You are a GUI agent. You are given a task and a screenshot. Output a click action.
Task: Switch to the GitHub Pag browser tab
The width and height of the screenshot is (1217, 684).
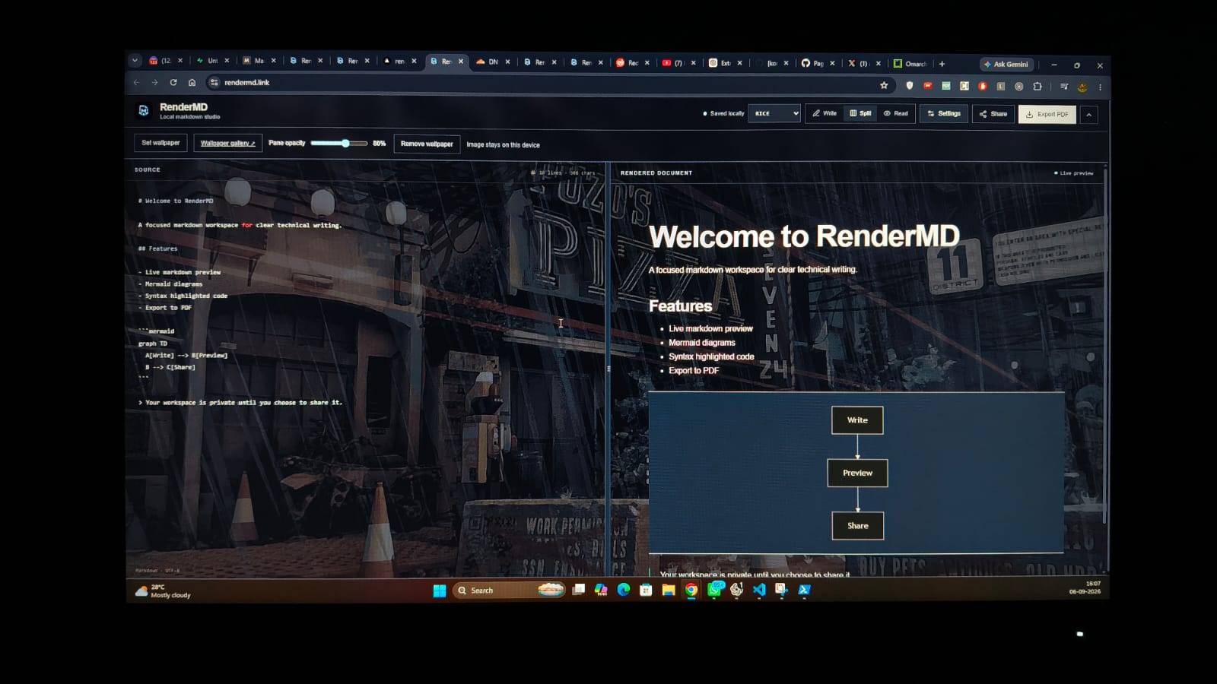click(818, 63)
